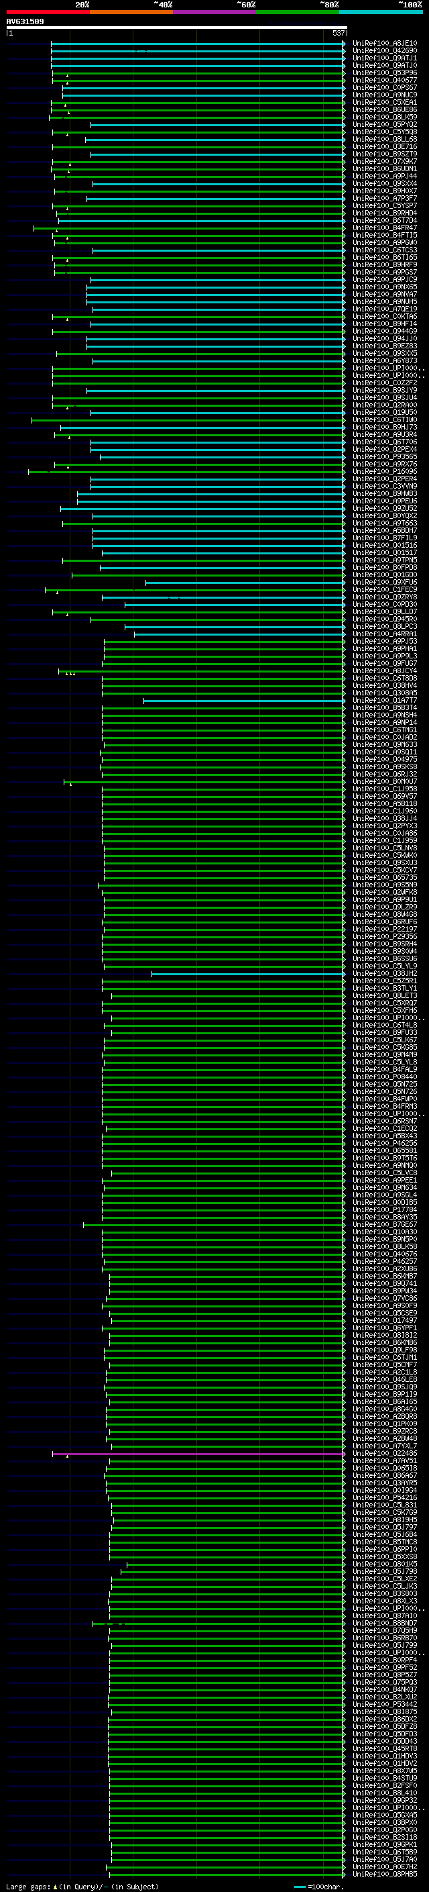This screenshot has height=1892, width=429.
Task: Click the UniRef100_B9H0X7 hit name
Action: pyautogui.click(x=385, y=191)
